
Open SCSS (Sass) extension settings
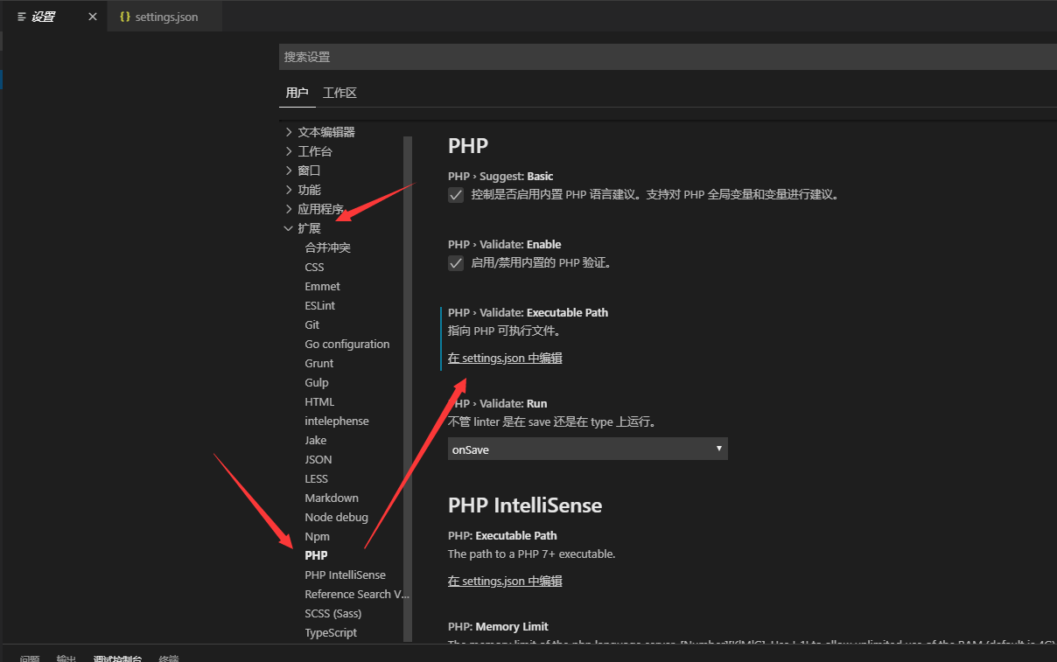pyautogui.click(x=332, y=613)
